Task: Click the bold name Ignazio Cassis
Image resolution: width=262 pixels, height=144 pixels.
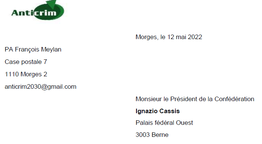Action: [158, 111]
